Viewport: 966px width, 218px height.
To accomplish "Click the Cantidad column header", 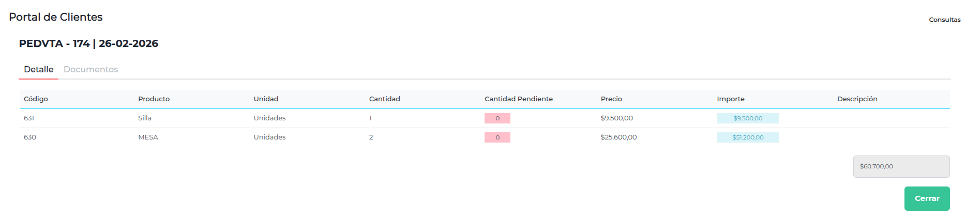I will click(384, 99).
